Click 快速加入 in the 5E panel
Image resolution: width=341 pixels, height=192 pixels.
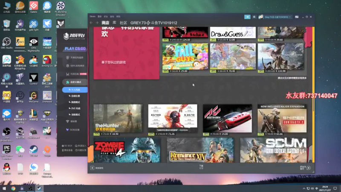pyautogui.click(x=81, y=145)
